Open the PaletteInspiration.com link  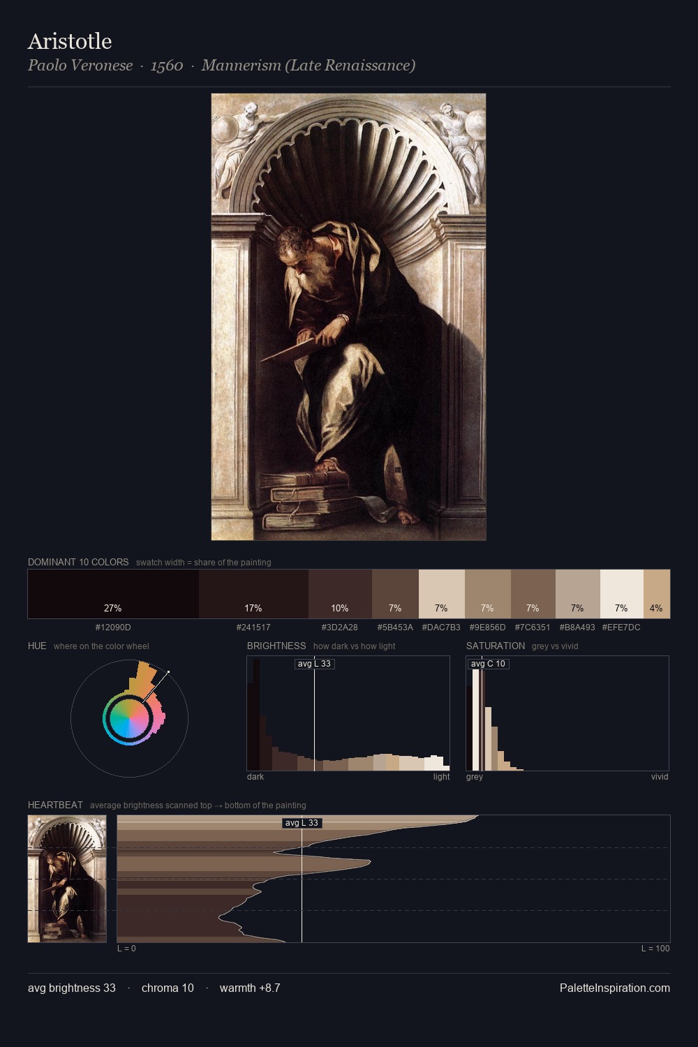(x=615, y=988)
